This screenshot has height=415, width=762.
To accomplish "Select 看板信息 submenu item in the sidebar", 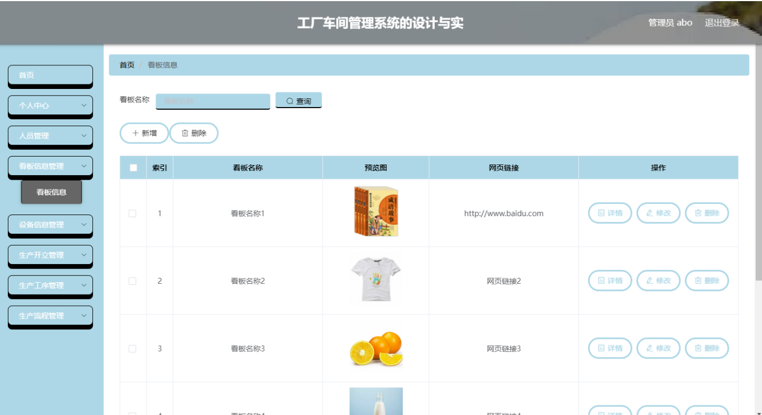I will (51, 192).
